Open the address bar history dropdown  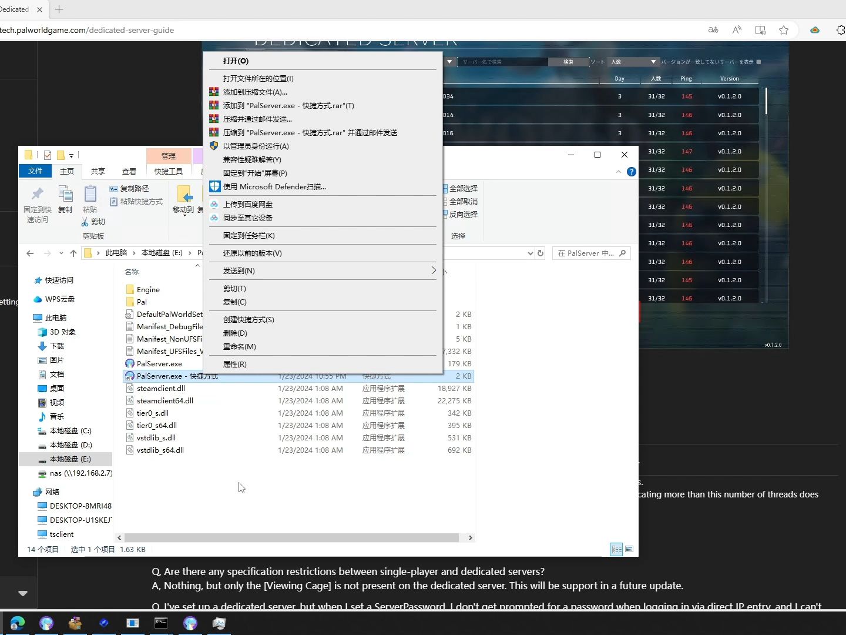click(530, 253)
